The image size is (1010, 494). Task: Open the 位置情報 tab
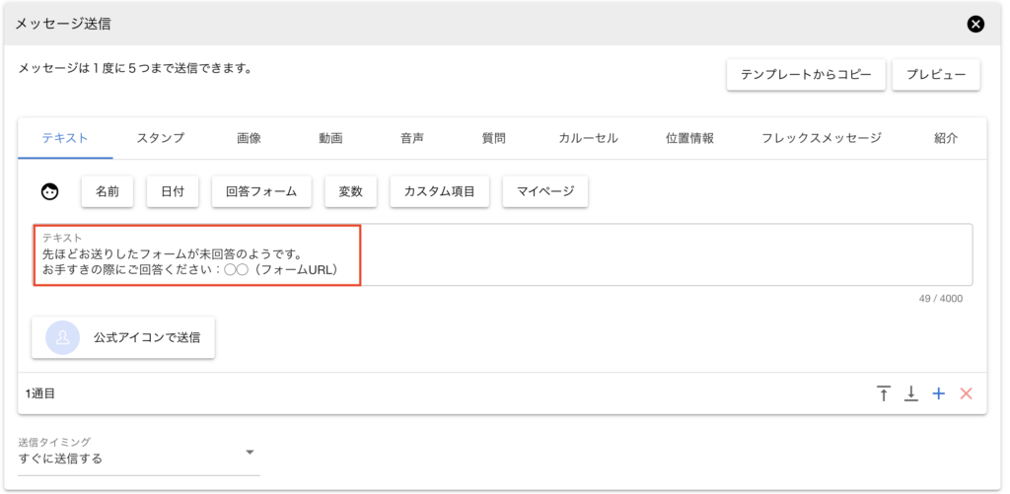click(x=689, y=138)
